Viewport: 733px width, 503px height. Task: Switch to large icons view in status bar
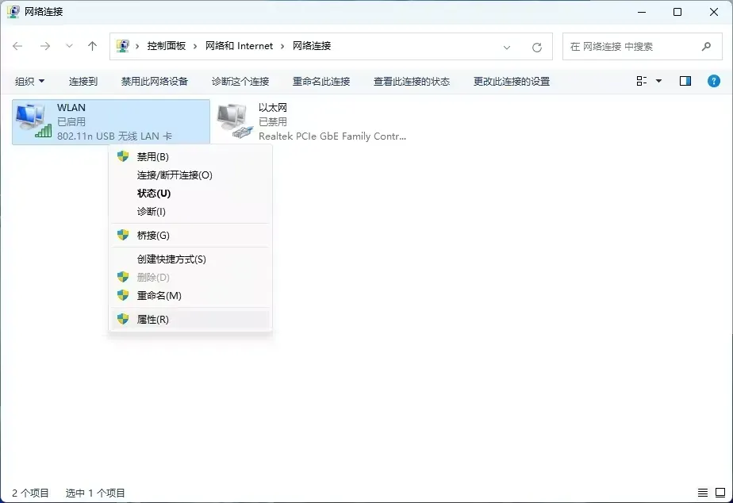click(720, 492)
